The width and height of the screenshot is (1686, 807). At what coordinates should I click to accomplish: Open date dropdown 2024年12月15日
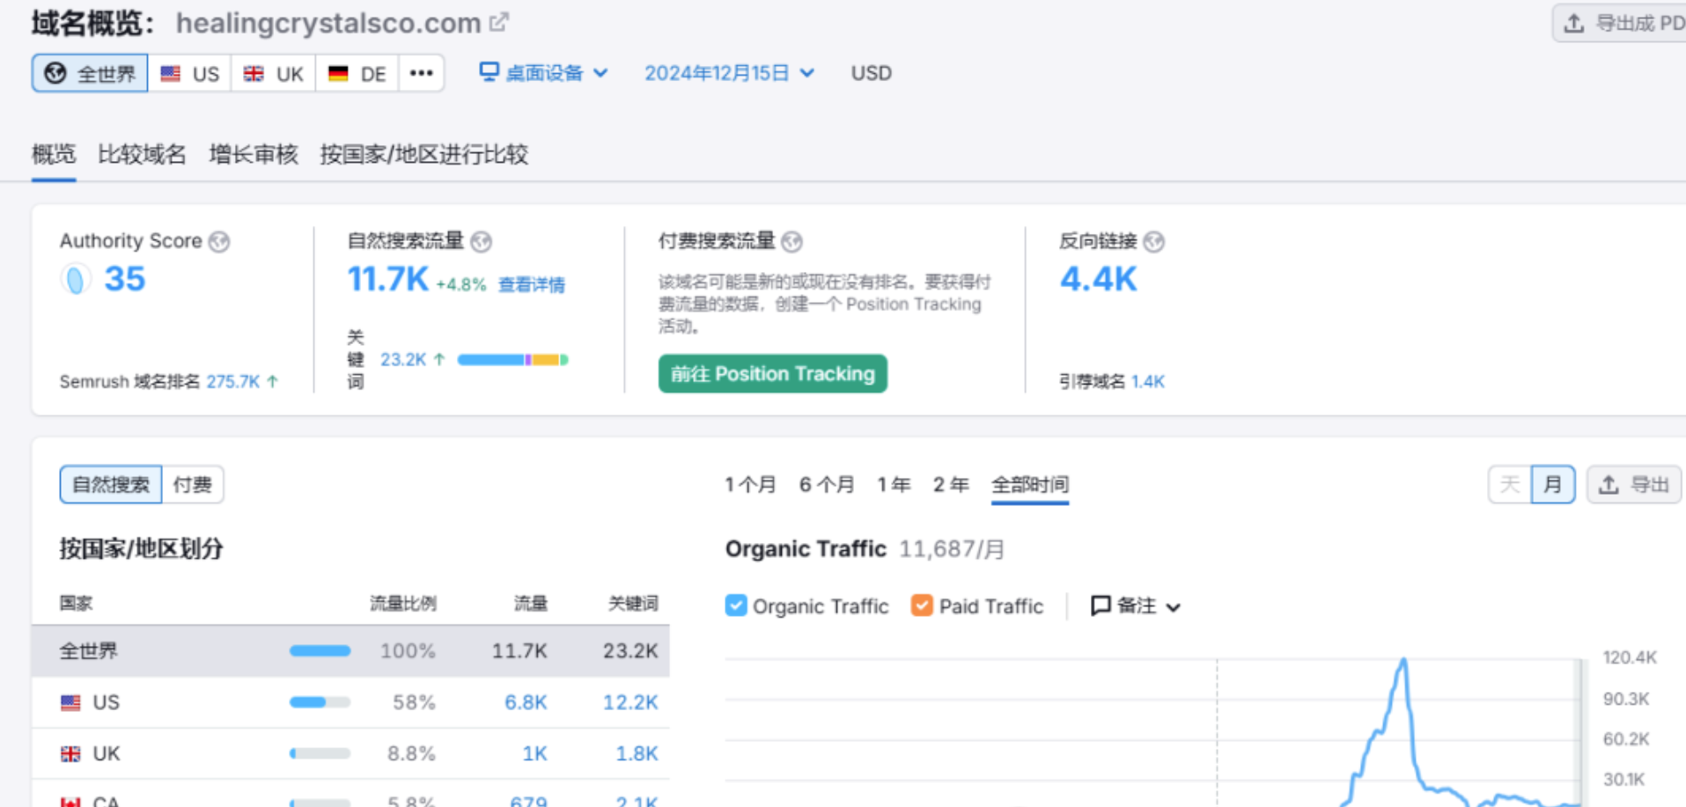(729, 73)
